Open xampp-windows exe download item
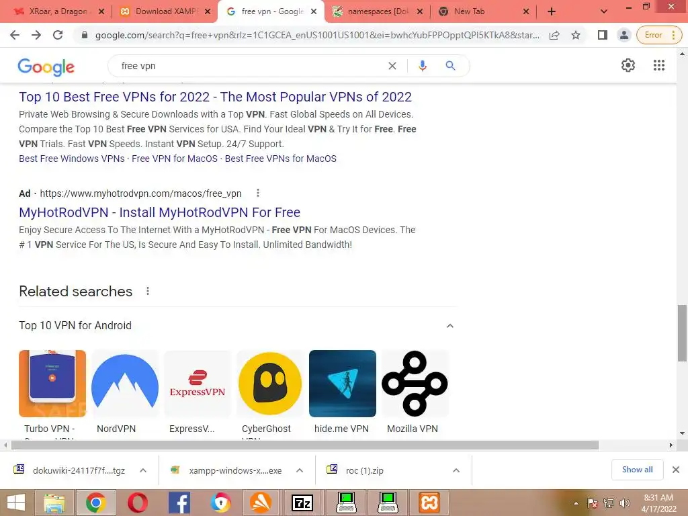The width and height of the screenshot is (688, 516). tap(226, 470)
